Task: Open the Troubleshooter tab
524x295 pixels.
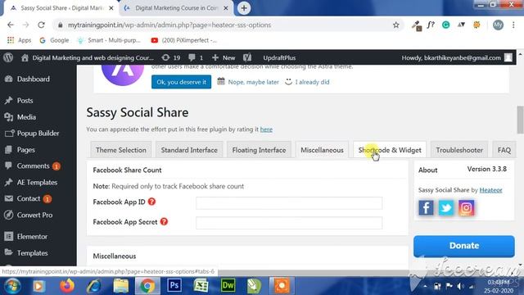Action: 459,150
